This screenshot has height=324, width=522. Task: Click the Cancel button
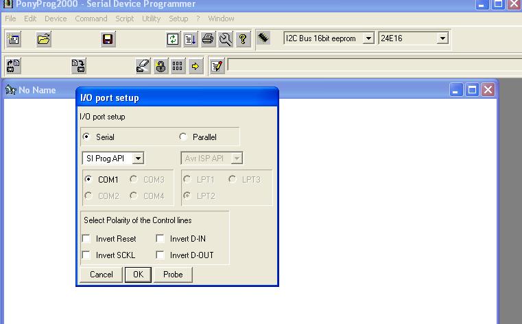102,275
